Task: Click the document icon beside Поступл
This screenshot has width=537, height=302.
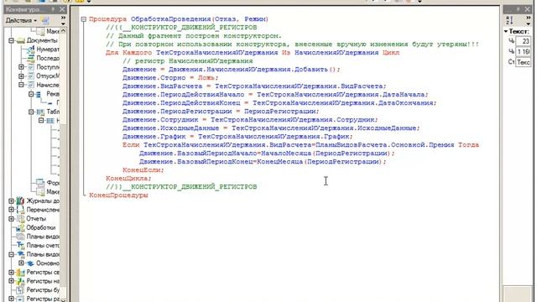Action: (x=31, y=67)
